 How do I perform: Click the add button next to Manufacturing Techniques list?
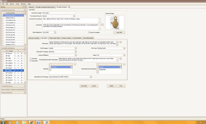coord(124,64)
